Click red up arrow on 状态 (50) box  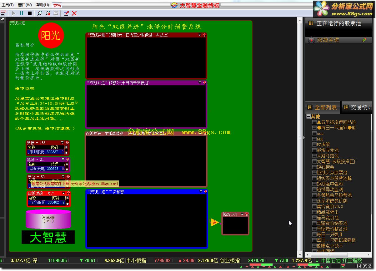(x=247, y=214)
